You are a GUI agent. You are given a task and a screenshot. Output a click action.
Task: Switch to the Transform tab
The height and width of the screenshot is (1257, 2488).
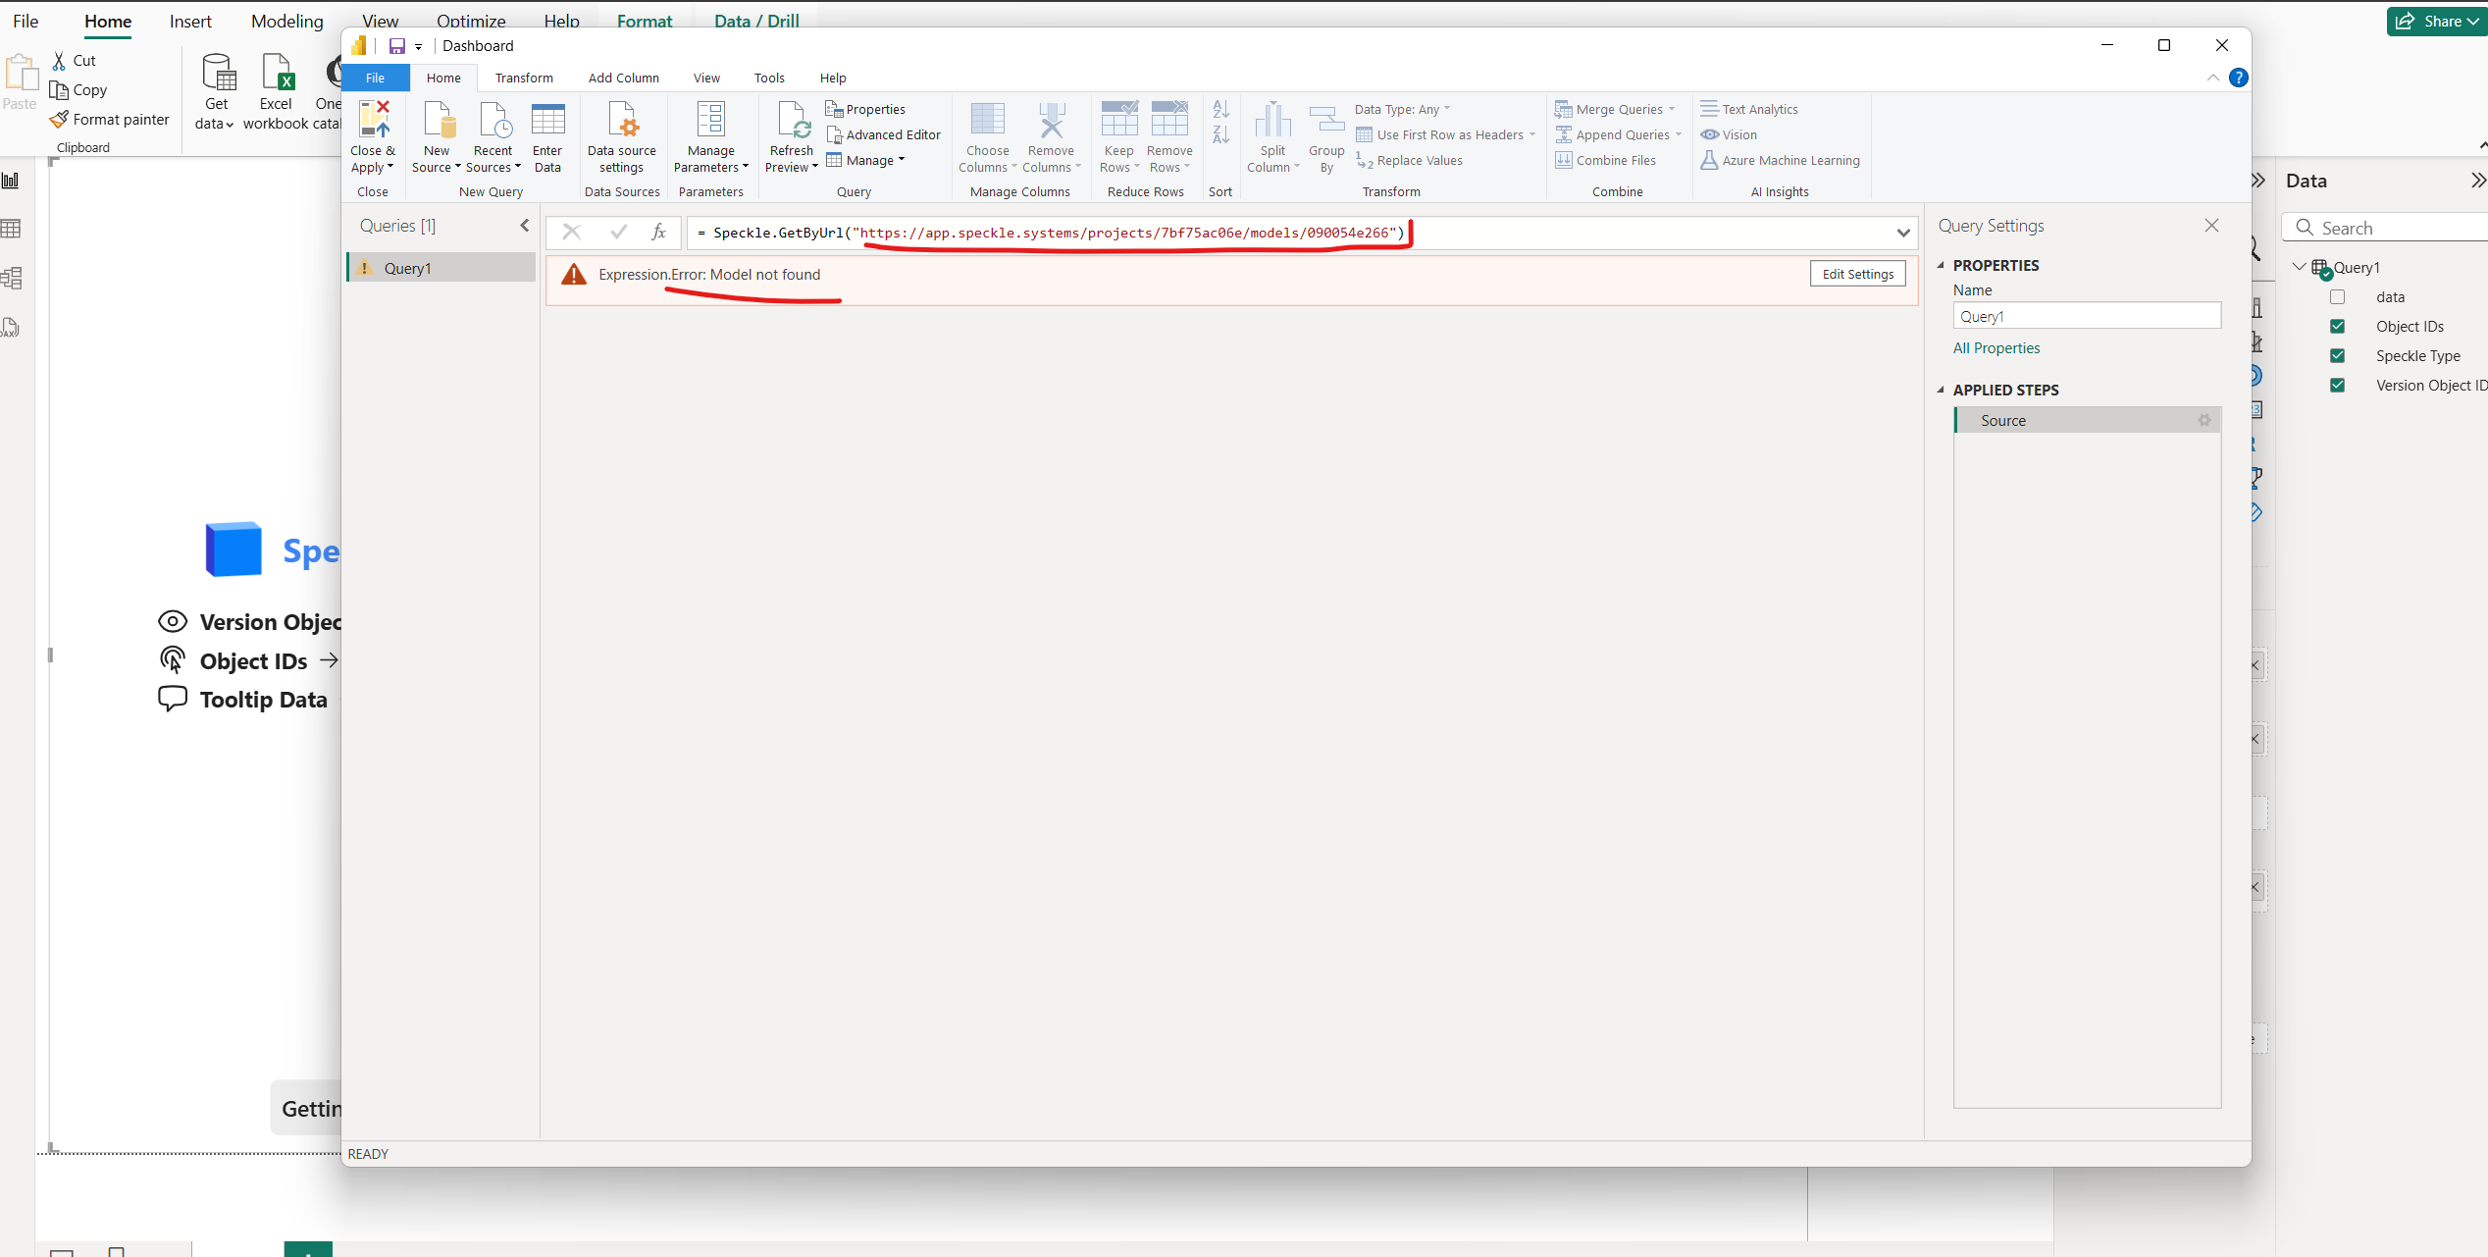[x=524, y=78]
